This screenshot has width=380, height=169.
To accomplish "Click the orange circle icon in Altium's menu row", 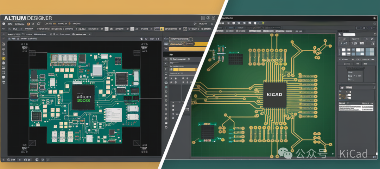I will point(28,24).
